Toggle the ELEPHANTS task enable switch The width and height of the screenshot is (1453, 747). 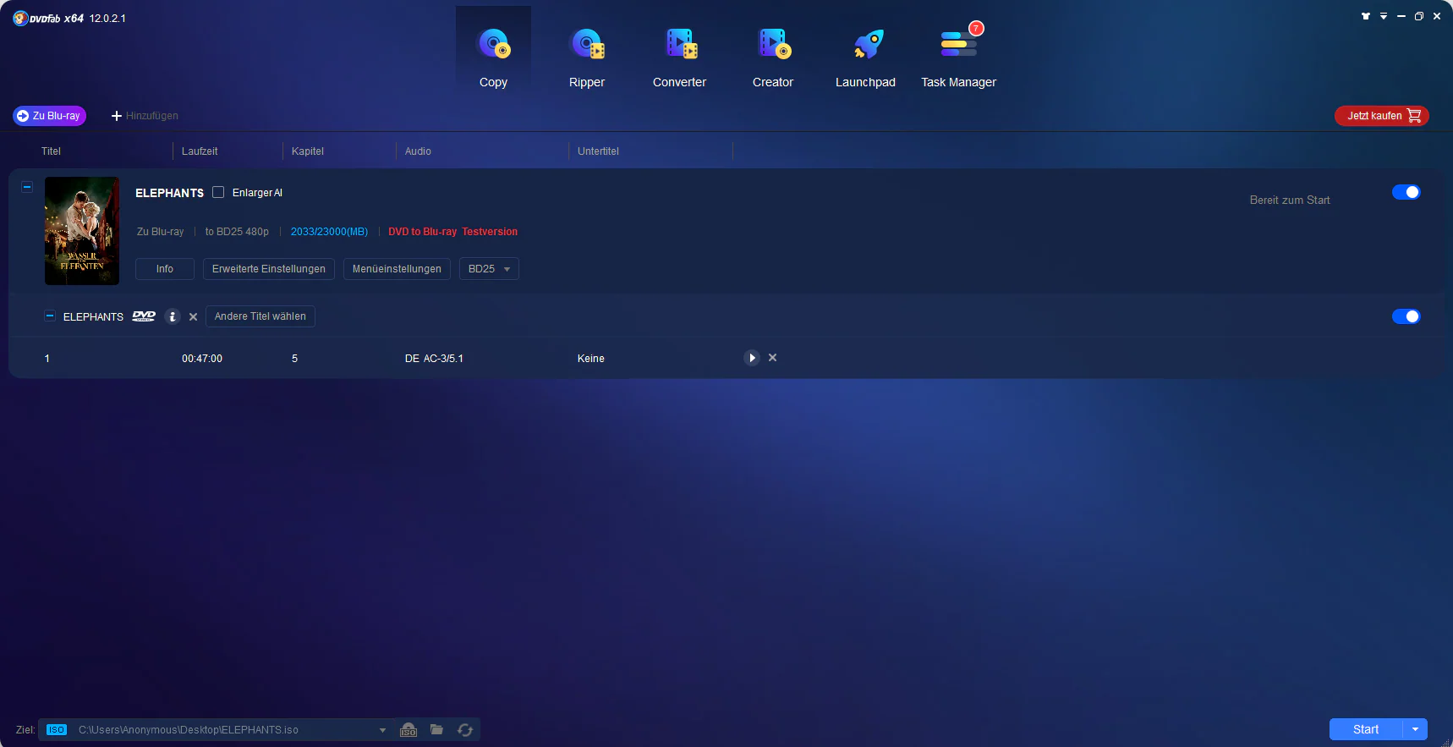[x=1406, y=192]
